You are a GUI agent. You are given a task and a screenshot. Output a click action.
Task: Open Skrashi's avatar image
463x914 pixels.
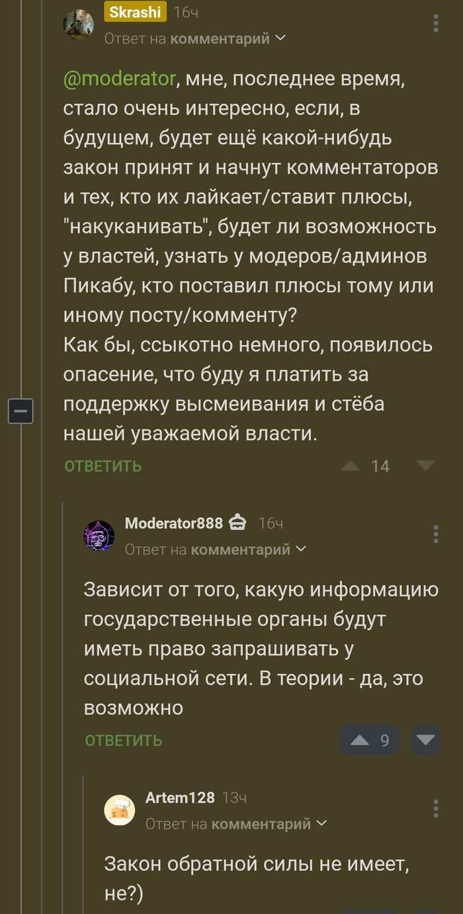(78, 25)
